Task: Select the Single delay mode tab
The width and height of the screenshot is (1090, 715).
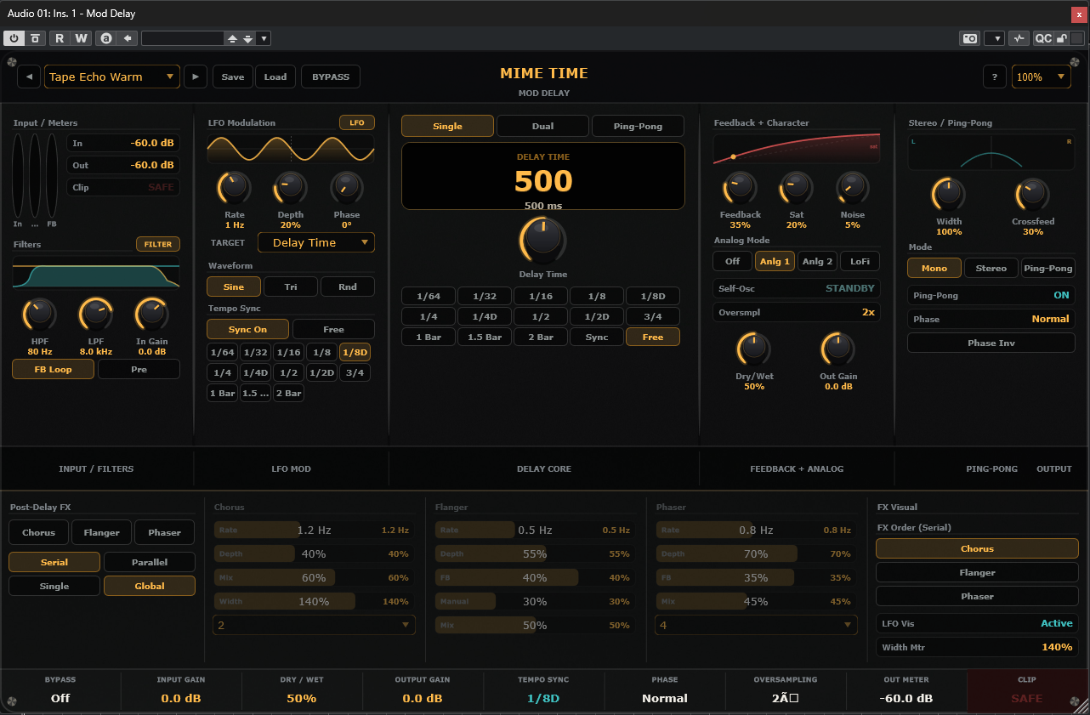Action: (x=447, y=126)
